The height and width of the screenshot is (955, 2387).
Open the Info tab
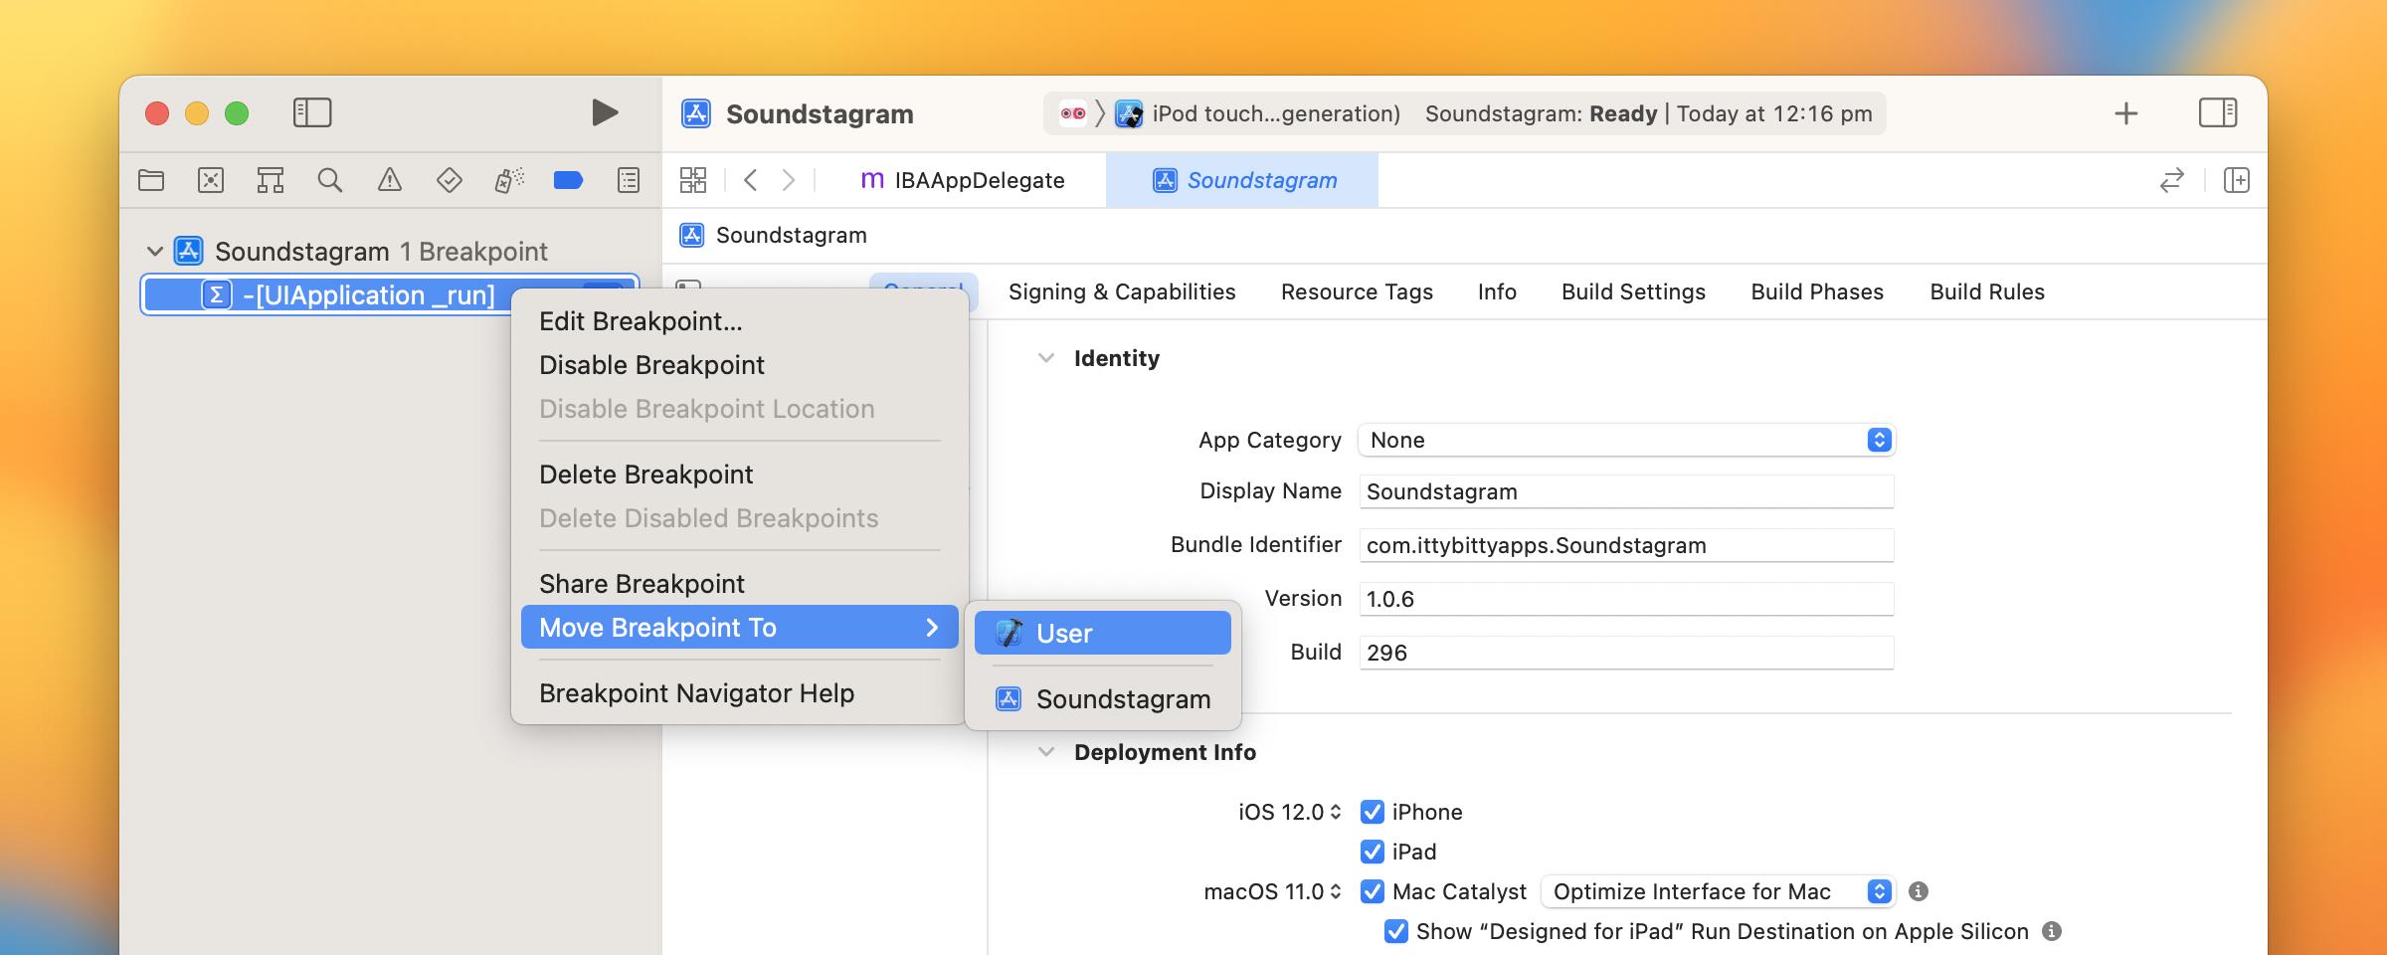1497,291
